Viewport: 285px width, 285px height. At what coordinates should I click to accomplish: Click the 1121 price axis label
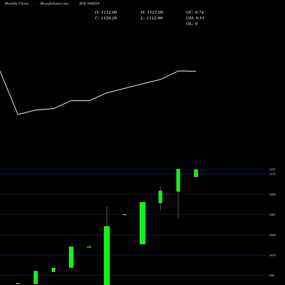click(272, 169)
